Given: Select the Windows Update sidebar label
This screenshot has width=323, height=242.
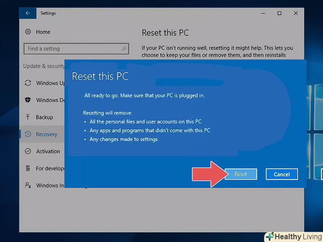Looking at the screenshot, I should coord(50,83).
